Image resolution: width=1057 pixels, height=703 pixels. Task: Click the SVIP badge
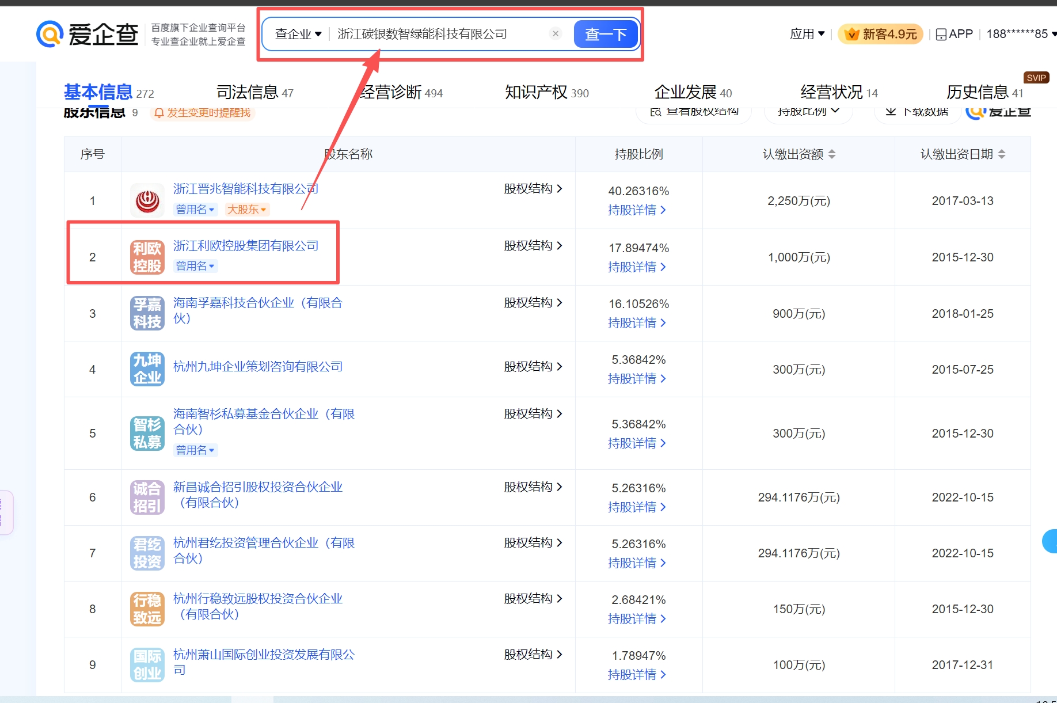click(1036, 78)
